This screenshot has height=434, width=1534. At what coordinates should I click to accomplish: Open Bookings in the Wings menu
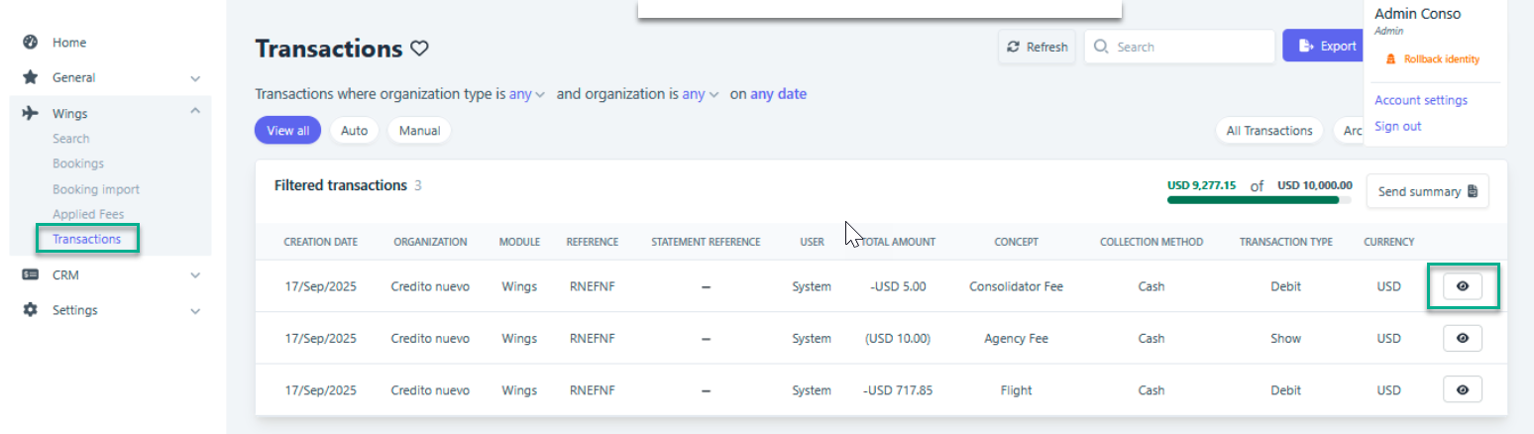coord(78,163)
